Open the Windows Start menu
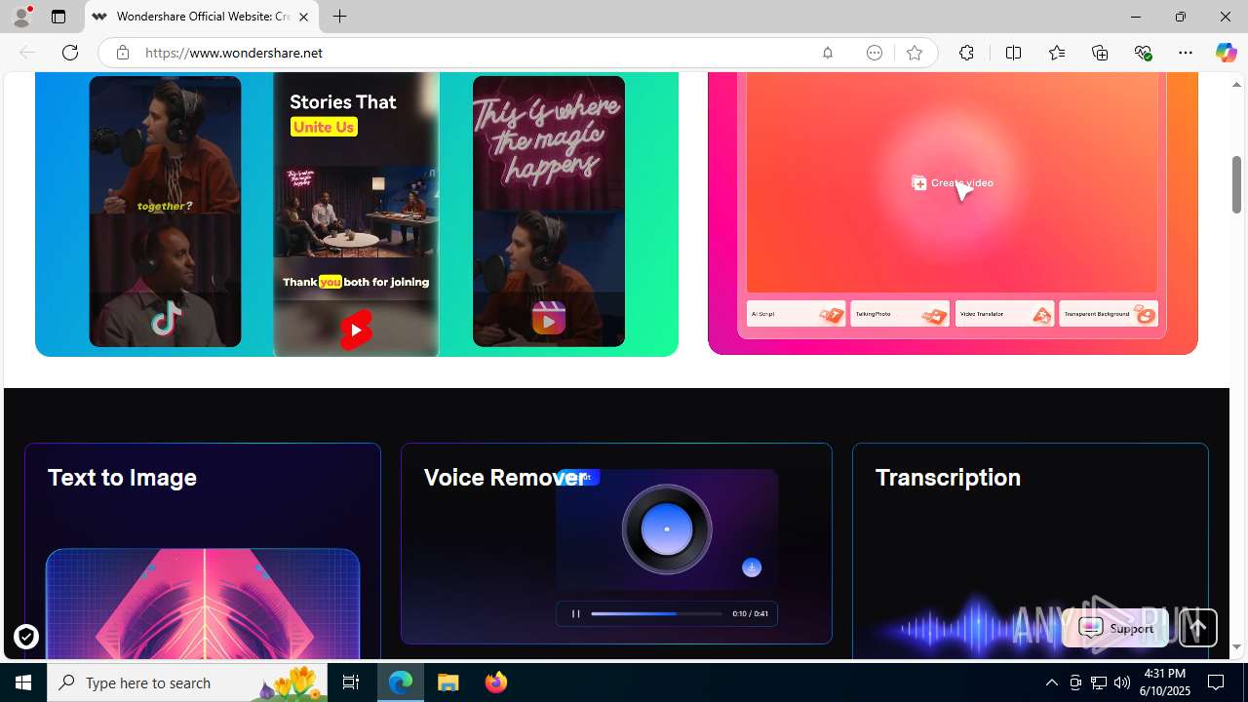The image size is (1248, 702). click(x=23, y=682)
